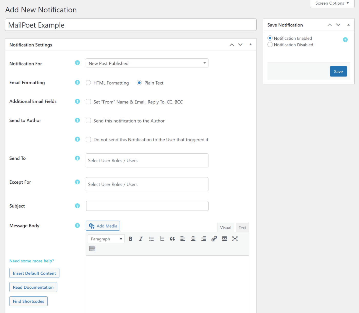Image resolution: width=359 pixels, height=313 pixels.
Task: Click the Bold formatting icon
Action: coord(131,239)
